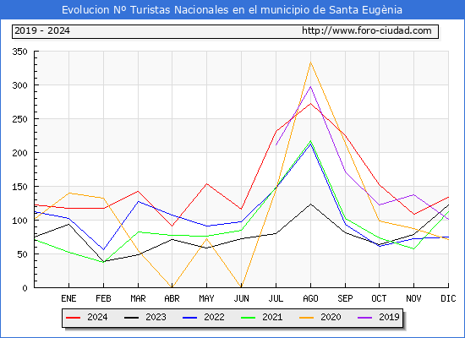Screen dimensions: 465x338
Task: Click the orange 2020 peak at AGO
Action: tap(310, 63)
